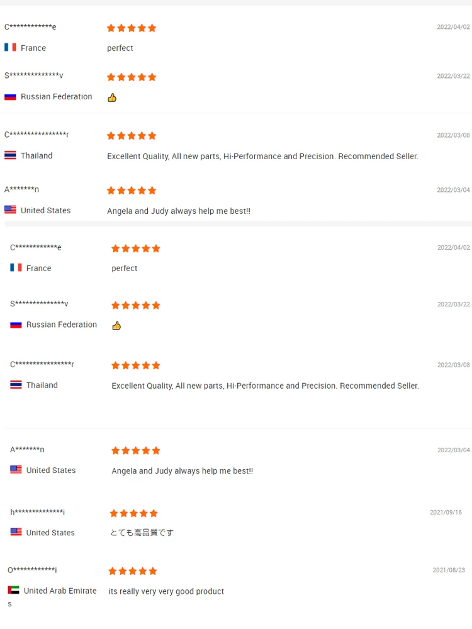Click the 'United Arab Emirates' country label

(60, 591)
